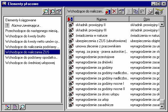
Task: Click Opis cell ubezpieczenia objęte
Action: (145, 41)
